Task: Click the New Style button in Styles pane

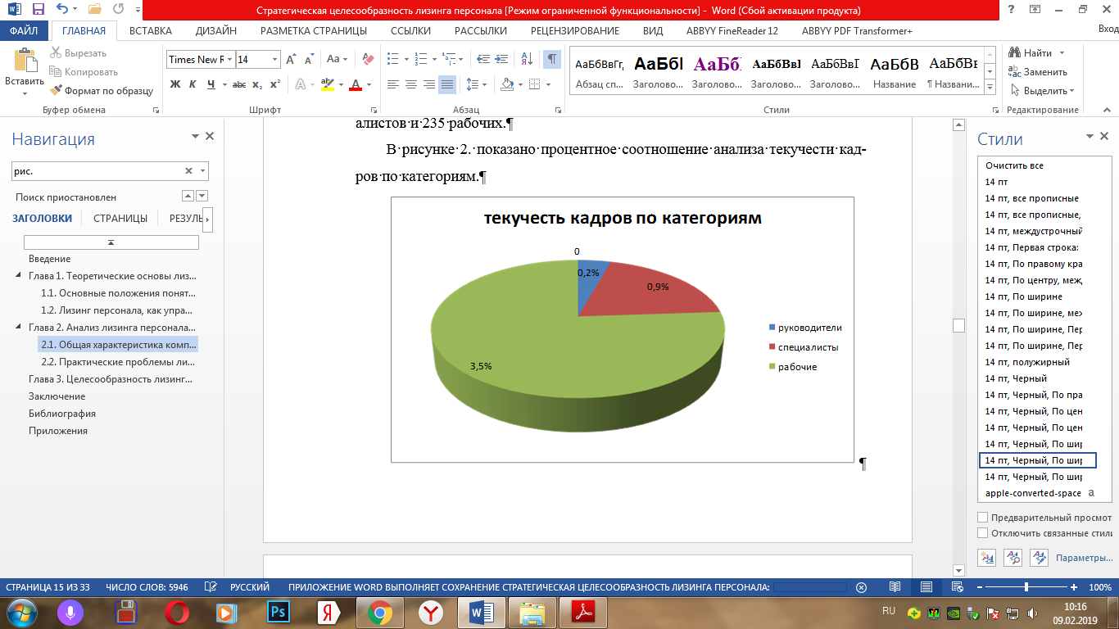Action: coord(987,557)
